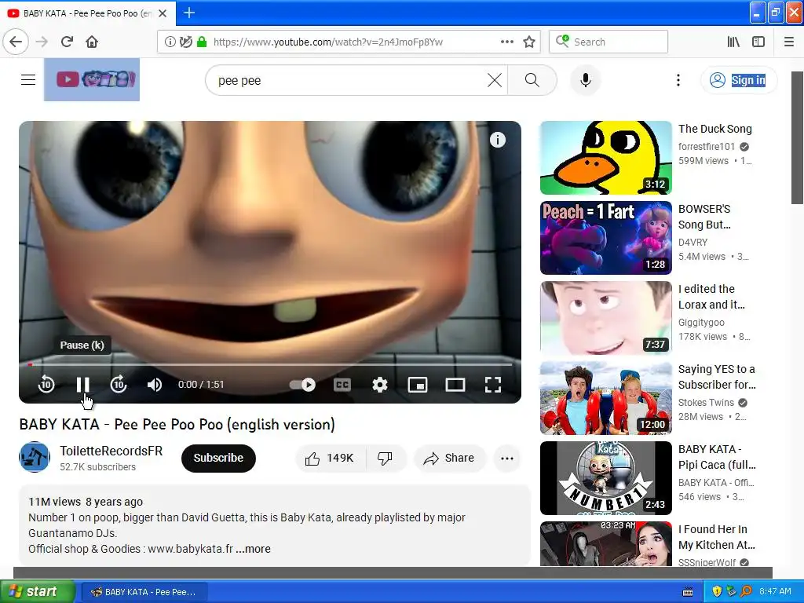Viewport: 804px width, 603px height.
Task: Open 'I edited the Lorax' video title
Action: (711, 296)
